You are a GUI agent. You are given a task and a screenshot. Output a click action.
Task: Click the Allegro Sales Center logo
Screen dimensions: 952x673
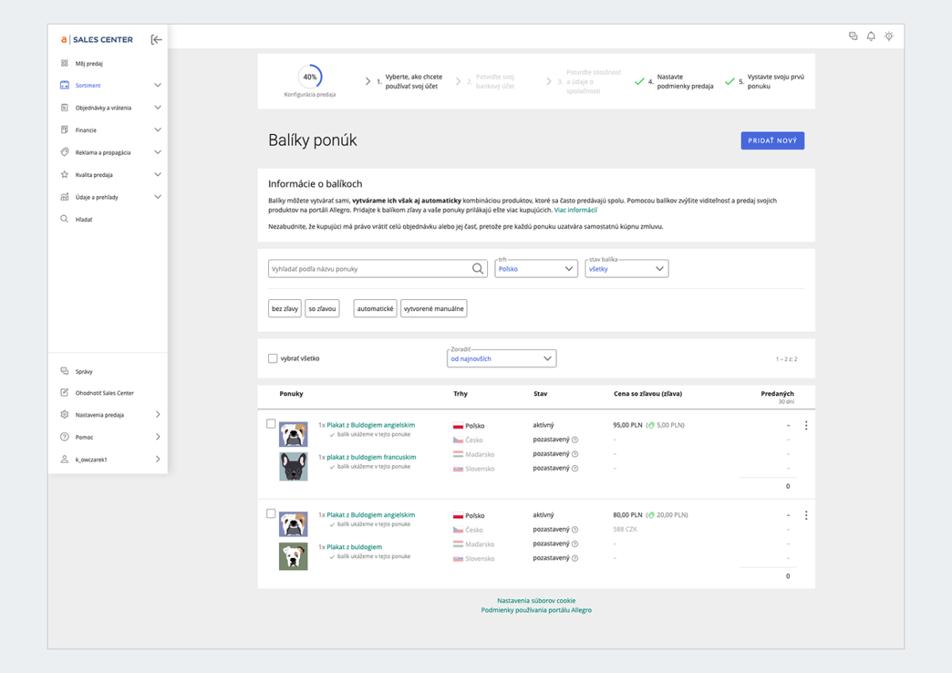[x=97, y=40]
